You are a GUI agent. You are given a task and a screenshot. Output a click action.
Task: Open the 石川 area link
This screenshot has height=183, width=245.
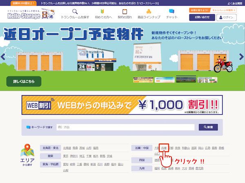coord(100,164)
